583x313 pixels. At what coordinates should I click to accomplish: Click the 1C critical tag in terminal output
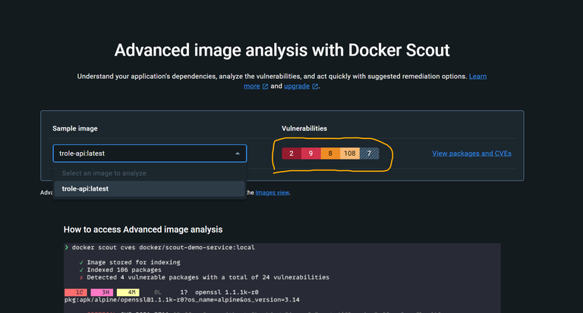click(76, 292)
